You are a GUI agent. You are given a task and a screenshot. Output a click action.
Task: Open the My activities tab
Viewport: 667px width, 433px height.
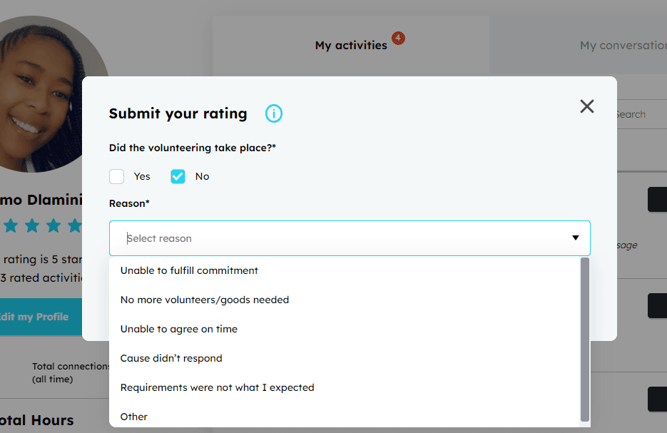(x=351, y=45)
